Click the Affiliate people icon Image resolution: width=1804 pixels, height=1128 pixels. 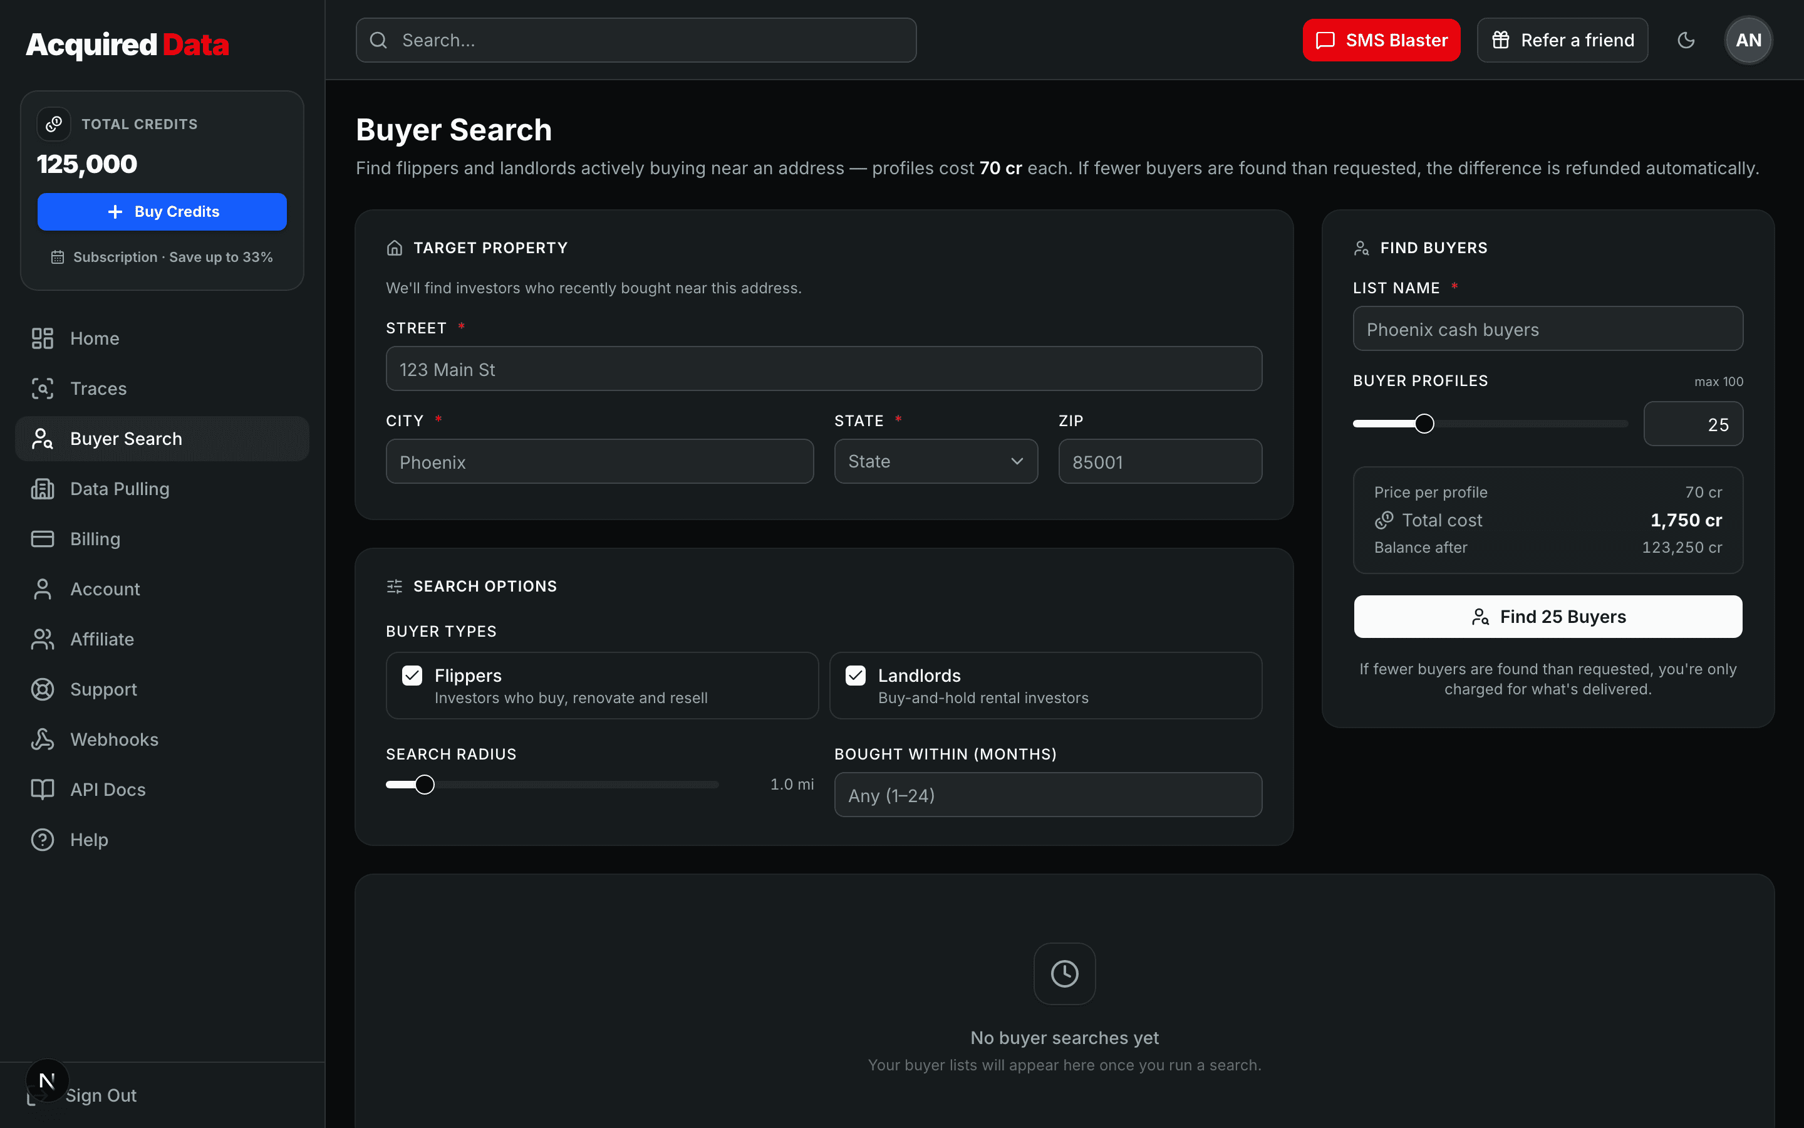43,639
